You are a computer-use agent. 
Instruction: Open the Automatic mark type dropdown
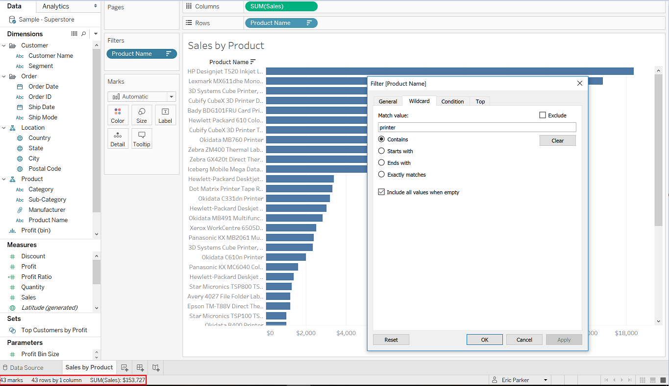pyautogui.click(x=142, y=96)
